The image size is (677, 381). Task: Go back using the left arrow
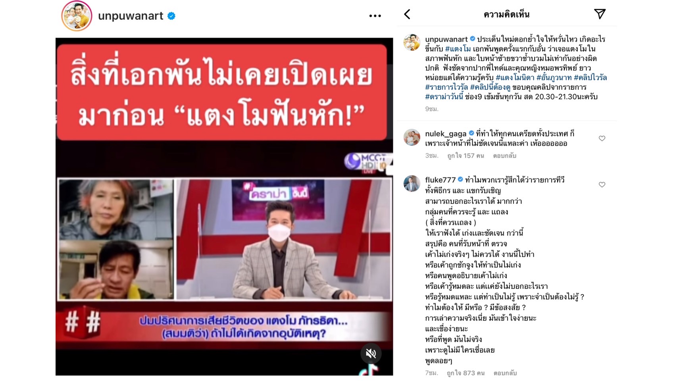pyautogui.click(x=408, y=14)
